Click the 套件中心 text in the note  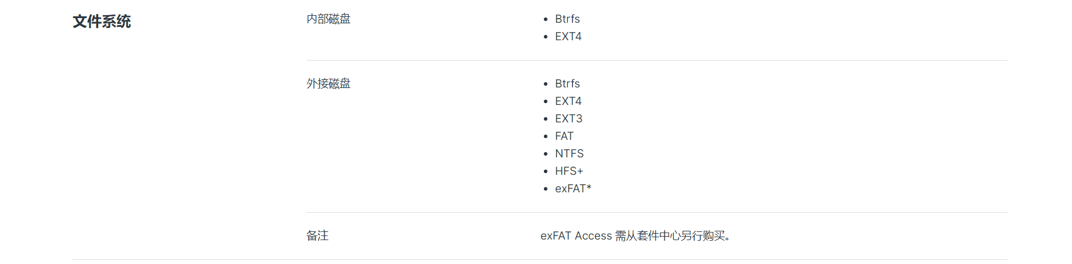[x=659, y=236]
